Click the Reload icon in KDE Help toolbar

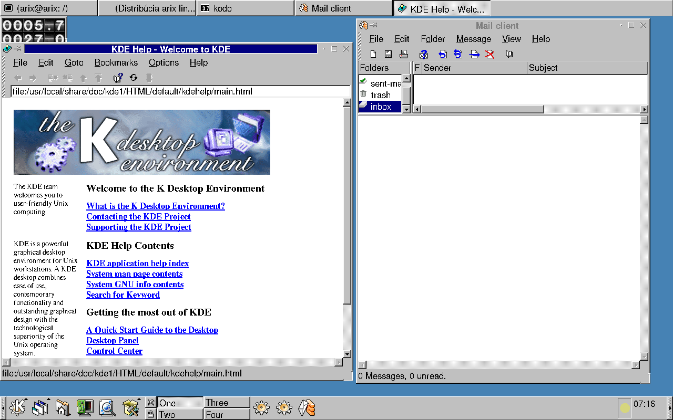click(134, 78)
